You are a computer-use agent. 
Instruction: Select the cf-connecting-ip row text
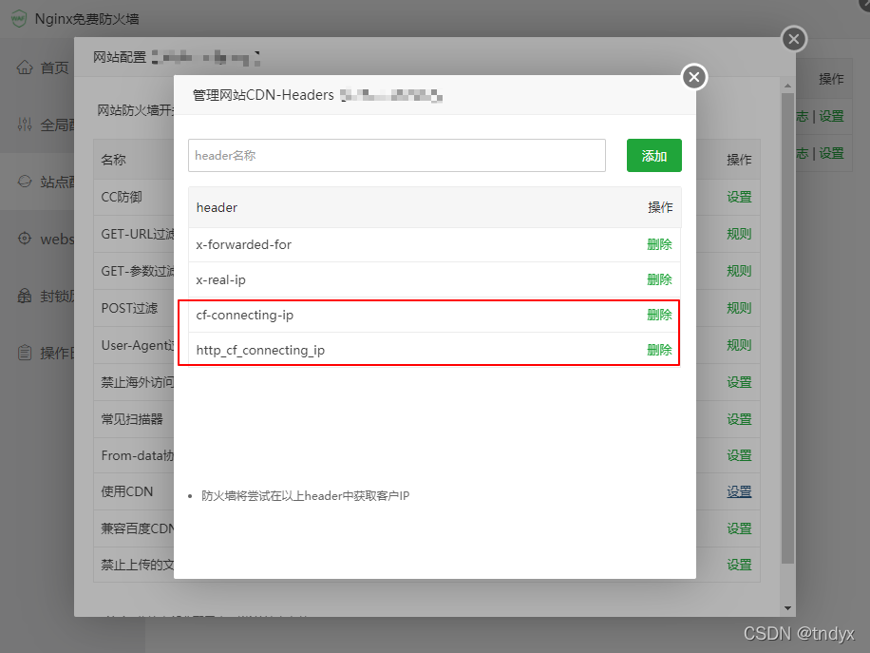click(x=245, y=315)
